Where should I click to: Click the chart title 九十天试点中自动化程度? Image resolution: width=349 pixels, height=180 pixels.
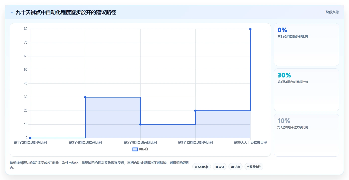tap(66, 12)
